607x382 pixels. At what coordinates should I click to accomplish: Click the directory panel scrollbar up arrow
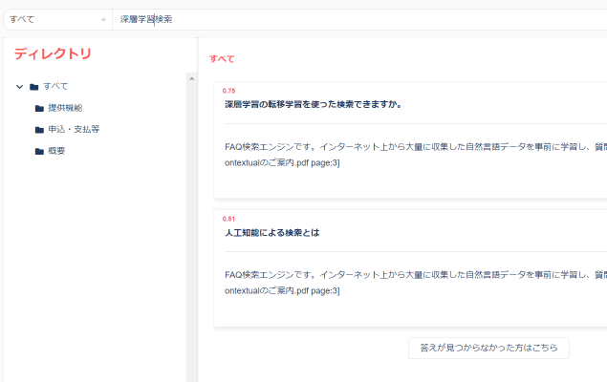(x=191, y=78)
